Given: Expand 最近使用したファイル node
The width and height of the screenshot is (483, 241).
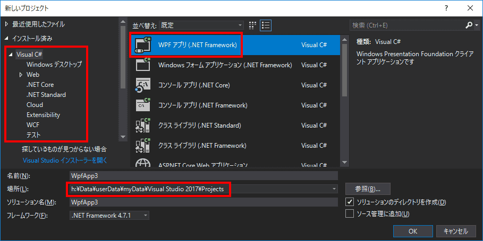Looking at the screenshot, I should [x=6, y=24].
